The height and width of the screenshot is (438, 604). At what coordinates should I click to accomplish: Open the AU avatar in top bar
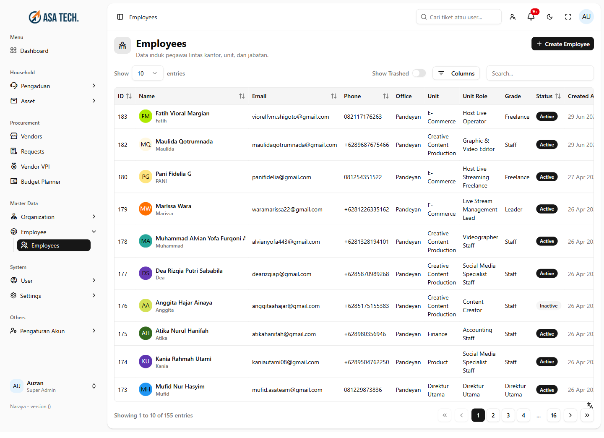[x=586, y=17]
